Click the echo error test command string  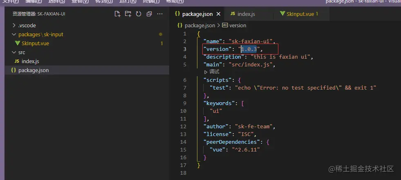point(306,88)
